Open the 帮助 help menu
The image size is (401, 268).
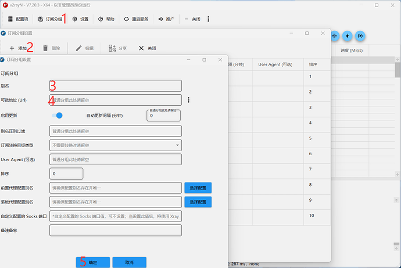tap(106, 19)
